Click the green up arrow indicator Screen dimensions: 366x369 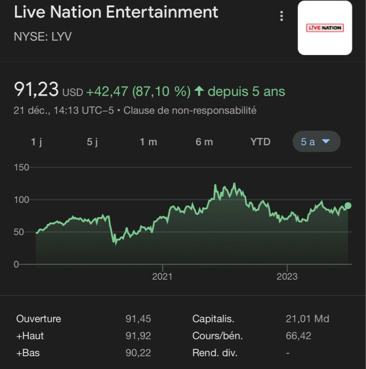point(199,91)
